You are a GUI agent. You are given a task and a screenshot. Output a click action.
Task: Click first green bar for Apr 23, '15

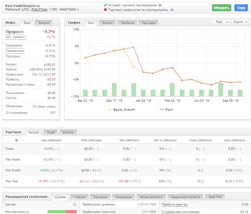click(85, 93)
